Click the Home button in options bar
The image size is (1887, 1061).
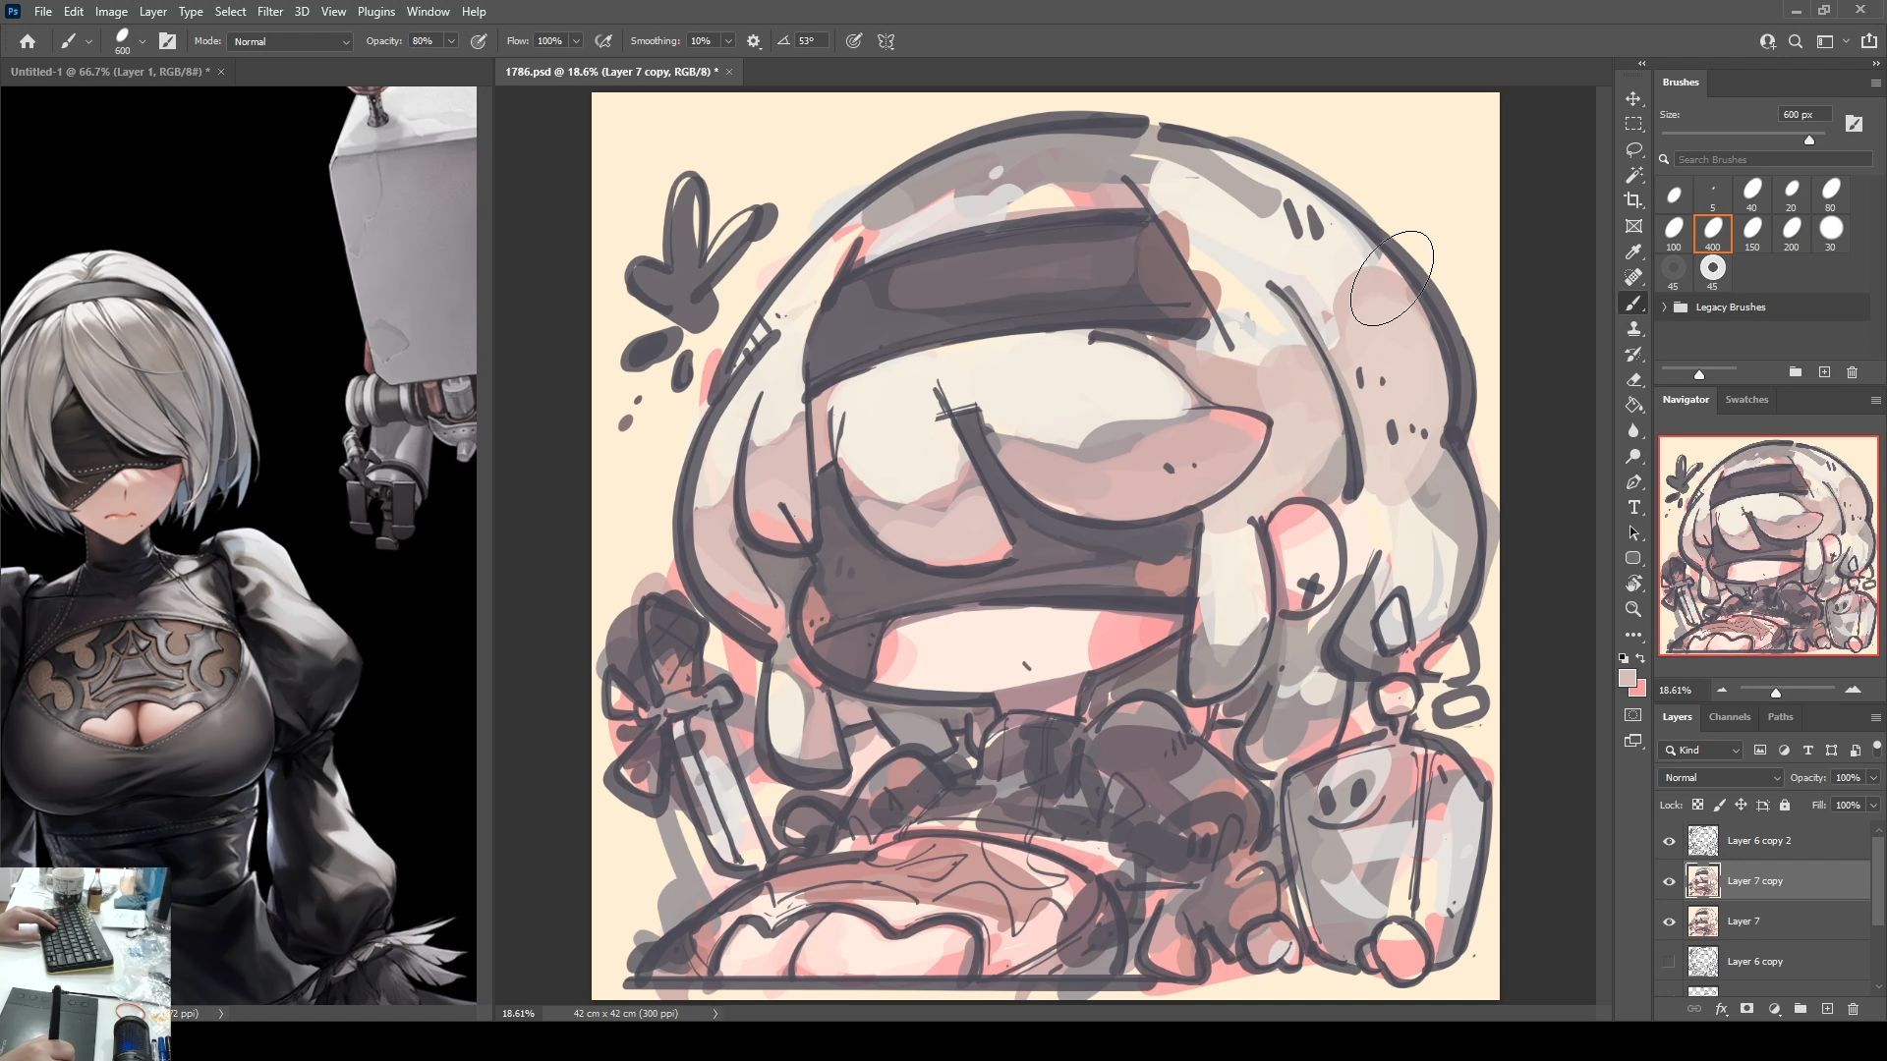pos(28,41)
